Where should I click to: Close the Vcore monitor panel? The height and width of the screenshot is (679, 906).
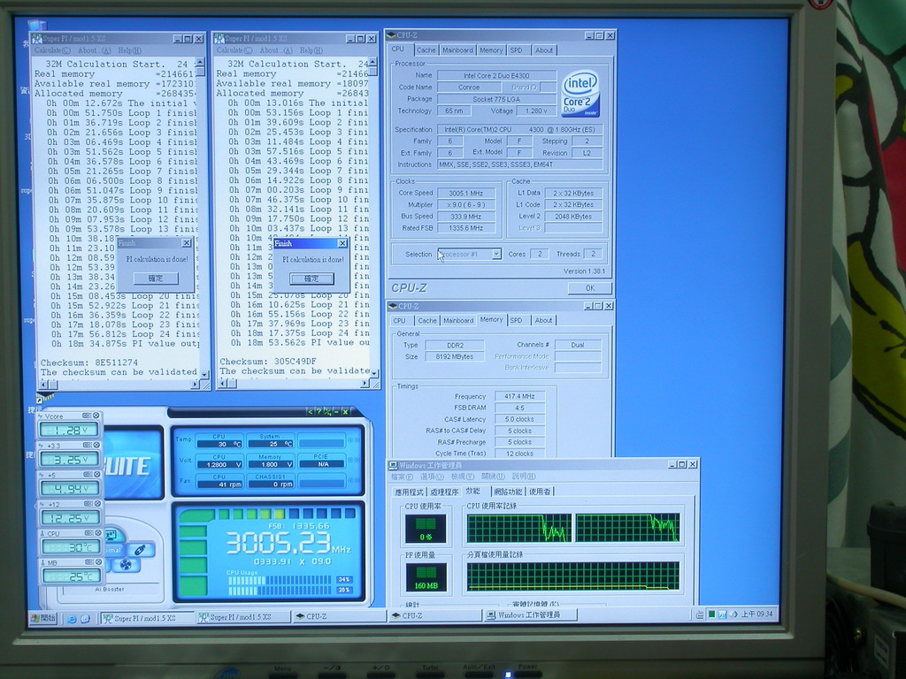pyautogui.click(x=96, y=416)
